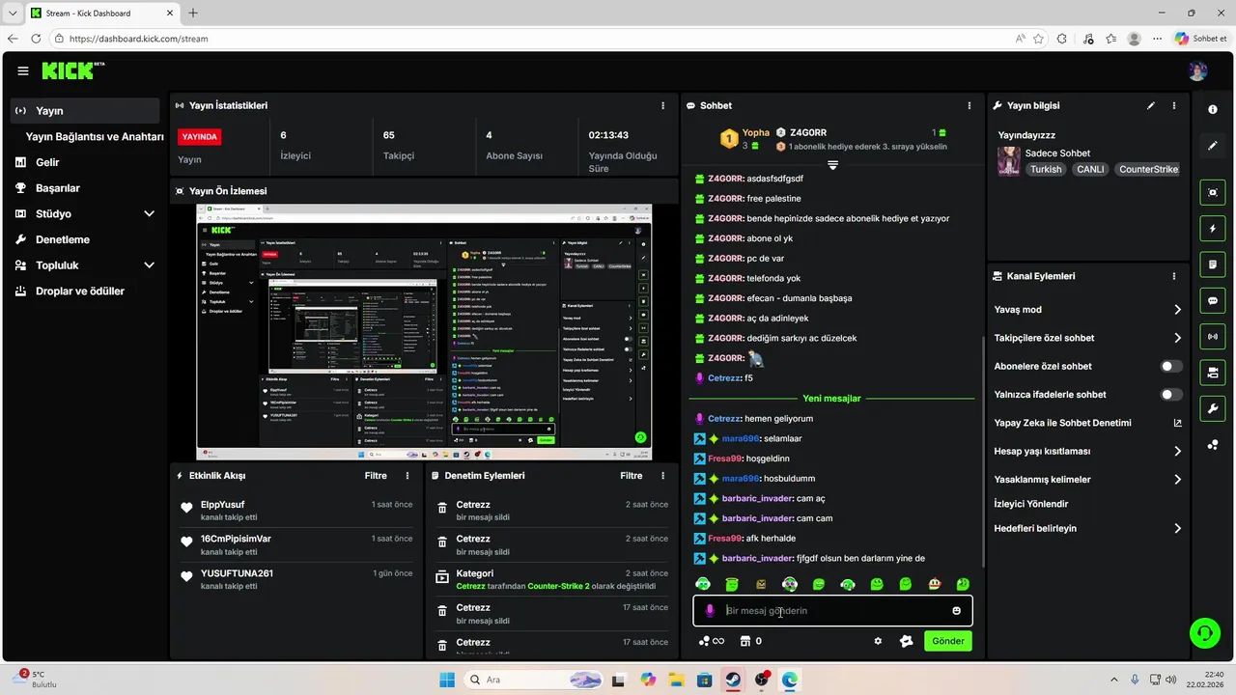
Task: Edit stream info with the pencil icon
Action: click(1151, 105)
